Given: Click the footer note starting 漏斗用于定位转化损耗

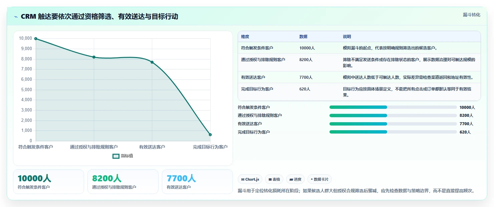Looking at the screenshot, I should [x=356, y=191].
